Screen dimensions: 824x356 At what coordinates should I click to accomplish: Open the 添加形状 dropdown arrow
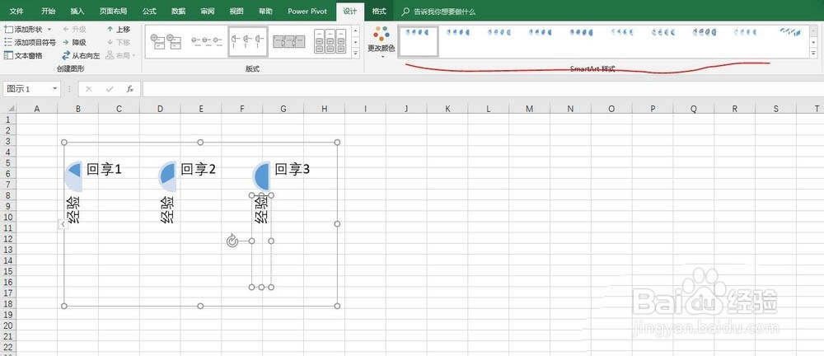[49, 30]
